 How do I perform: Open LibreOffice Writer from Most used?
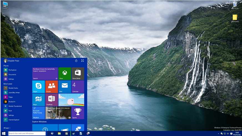[x=14, y=93]
